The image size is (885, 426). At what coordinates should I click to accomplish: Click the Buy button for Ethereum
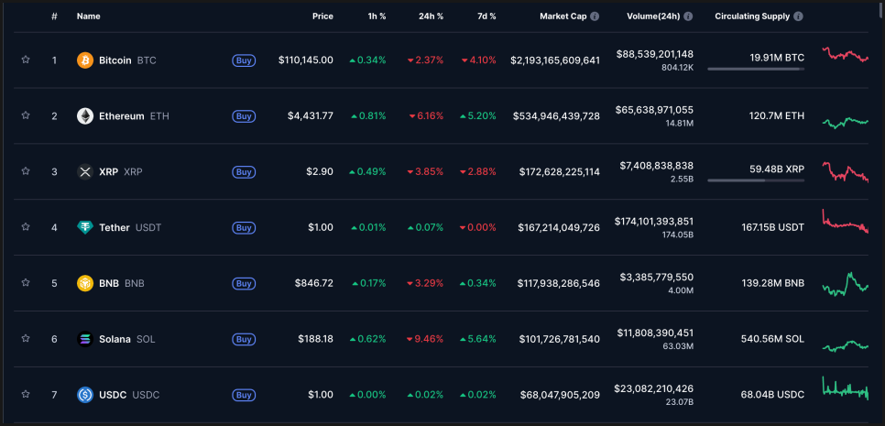[x=244, y=115]
